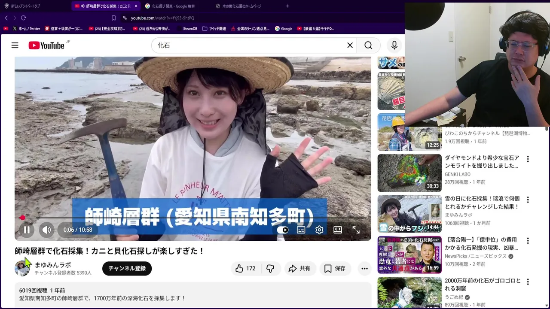The width and height of the screenshot is (550, 309).
Task: Click the 6019回視聴 1年前 view count
Action: (42, 291)
